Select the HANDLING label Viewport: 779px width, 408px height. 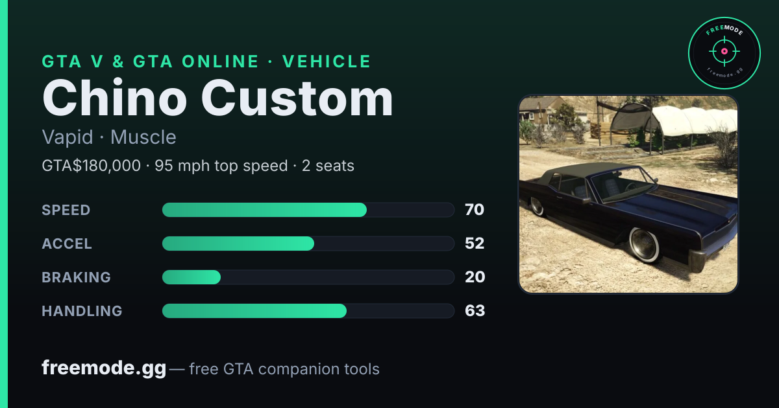(82, 311)
